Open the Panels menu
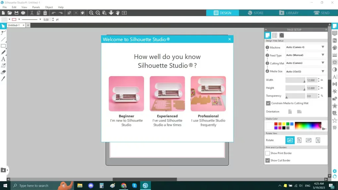 tap(36, 7)
